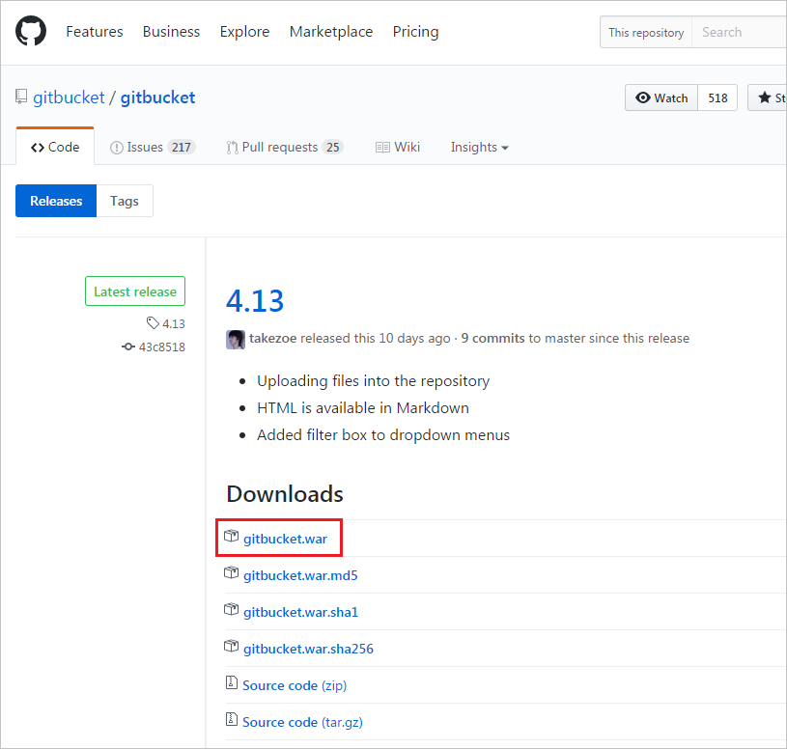This screenshot has height=749, width=787.
Task: Open the gitbucket repository name link
Action: pyautogui.click(x=157, y=97)
